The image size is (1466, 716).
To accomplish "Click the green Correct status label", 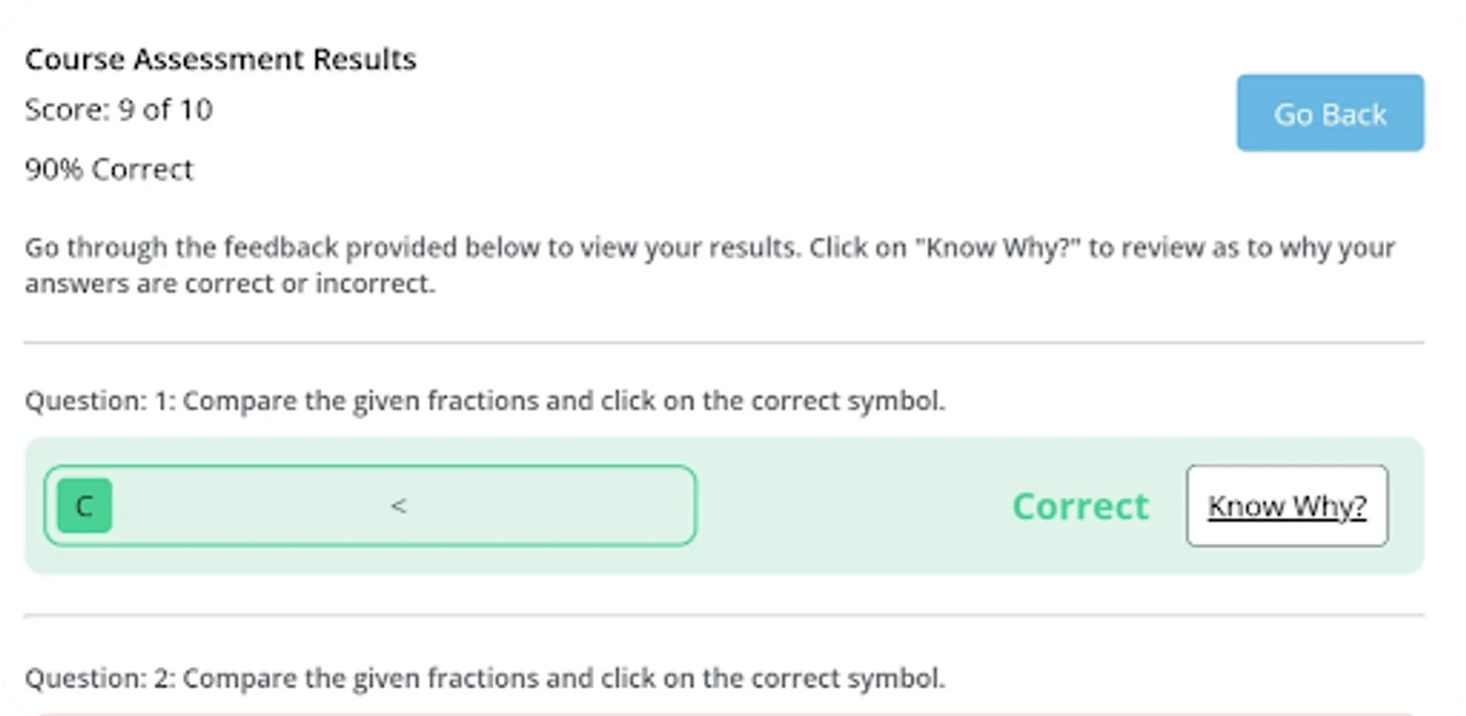I will [1079, 506].
